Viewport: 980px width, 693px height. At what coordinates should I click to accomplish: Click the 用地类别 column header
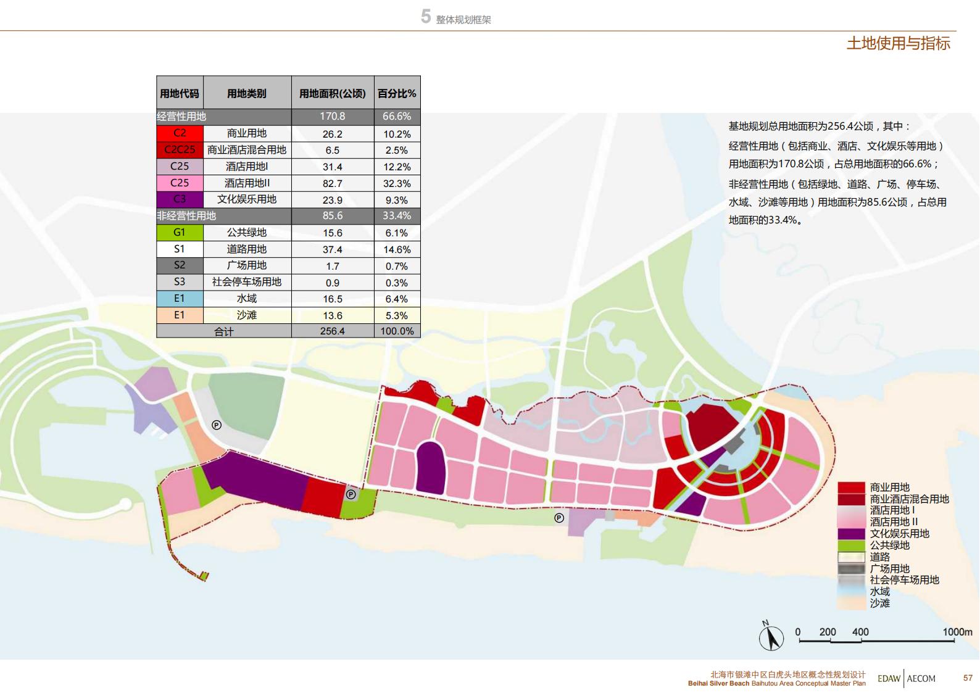click(247, 93)
